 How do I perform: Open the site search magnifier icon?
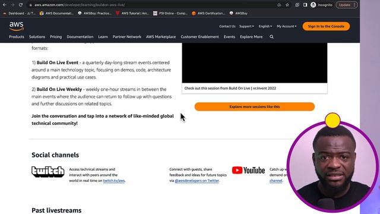(x=271, y=37)
